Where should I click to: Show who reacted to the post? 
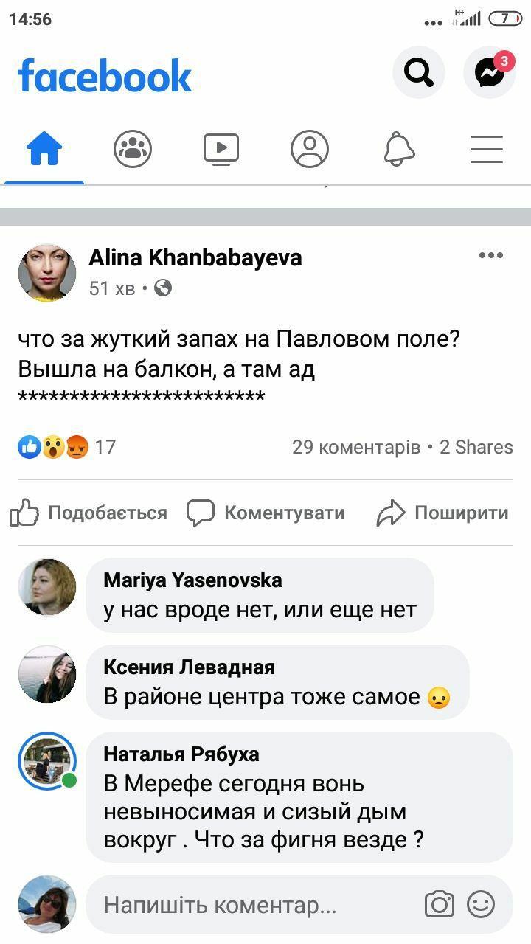[x=66, y=447]
